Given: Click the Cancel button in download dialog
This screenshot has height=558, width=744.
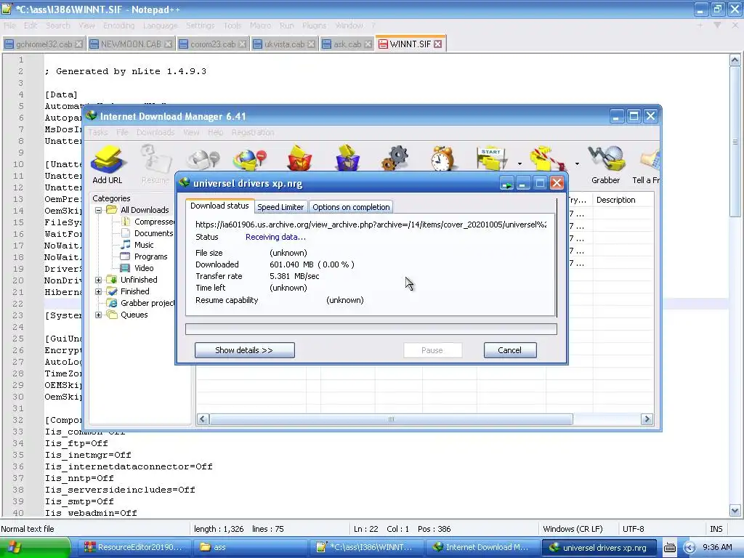Looking at the screenshot, I should point(510,350).
